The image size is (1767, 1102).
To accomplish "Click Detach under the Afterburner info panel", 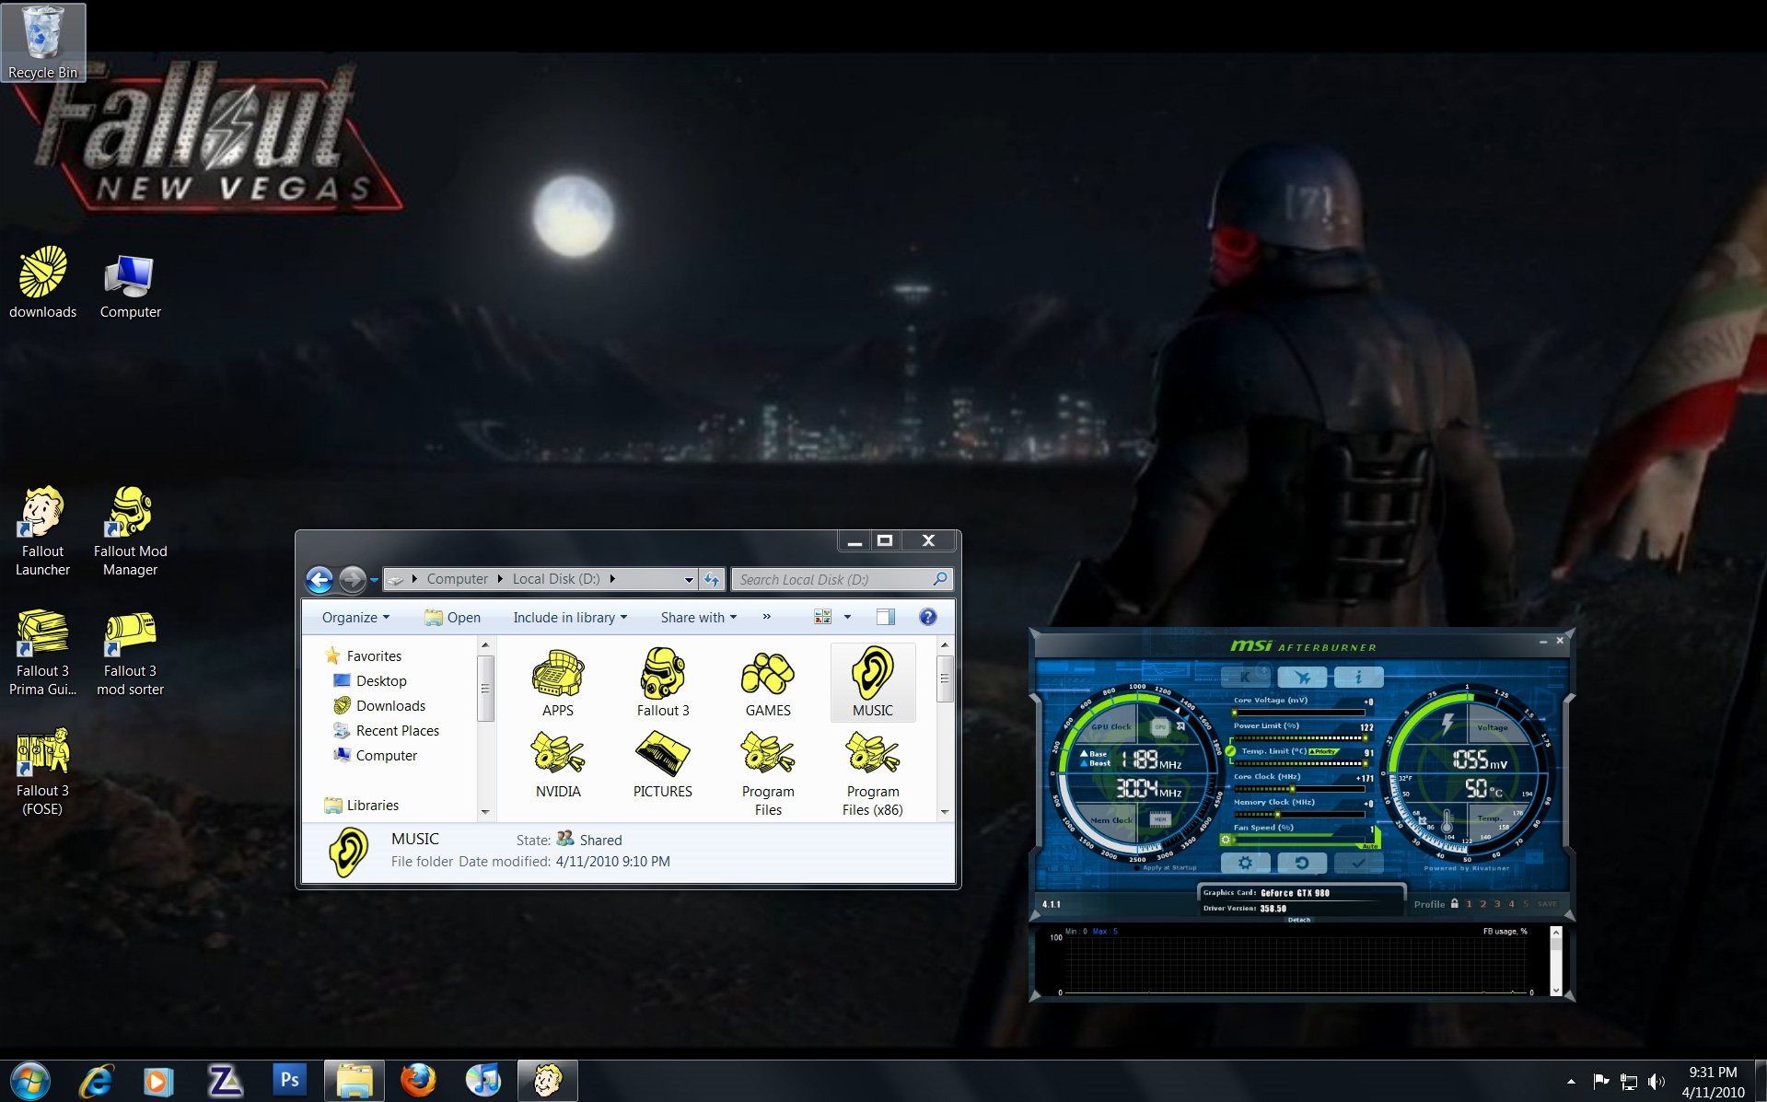I will [x=1299, y=919].
